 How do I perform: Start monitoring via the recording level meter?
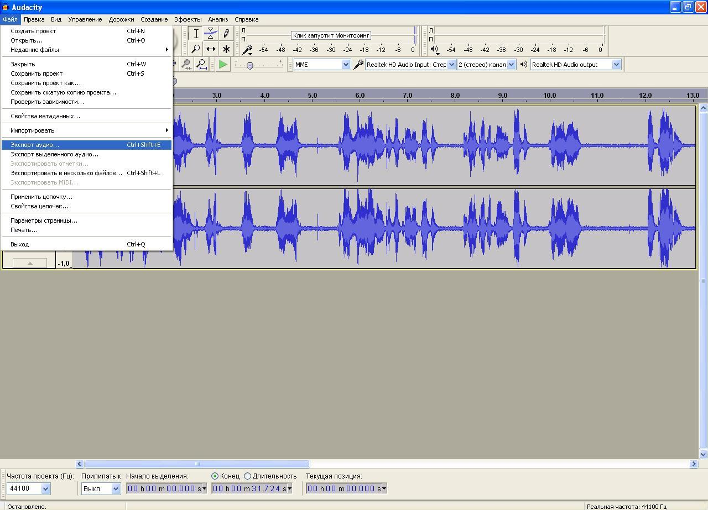[331, 35]
